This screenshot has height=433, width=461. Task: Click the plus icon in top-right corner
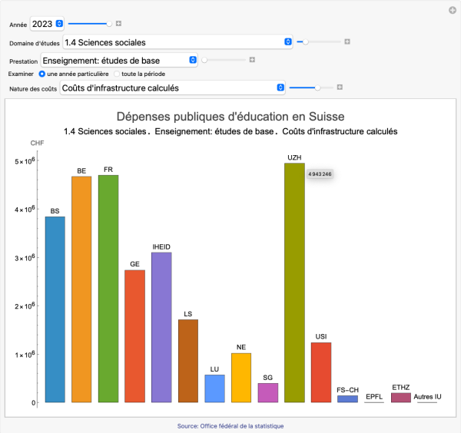pos(453,10)
